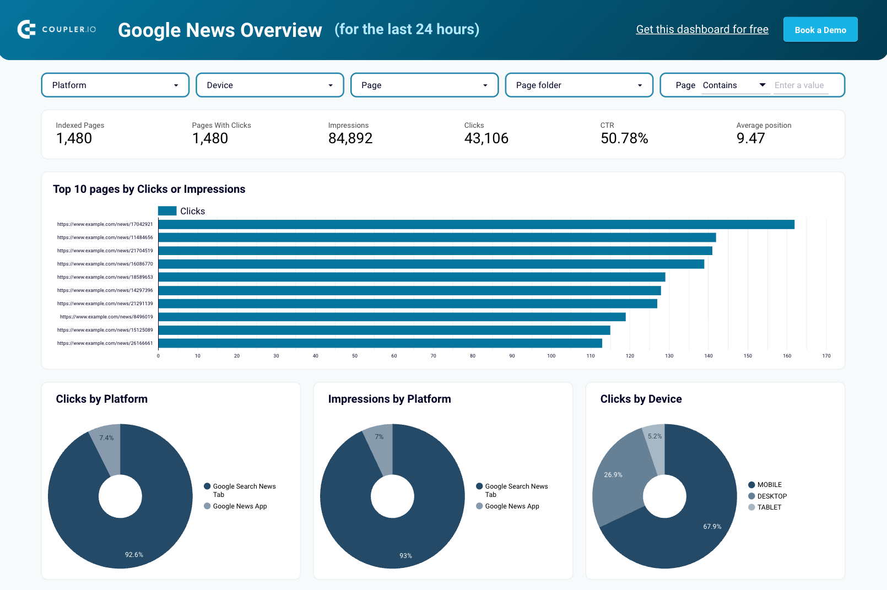Click DESKTOP legend marker icon
The height and width of the screenshot is (590, 887).
751,496
